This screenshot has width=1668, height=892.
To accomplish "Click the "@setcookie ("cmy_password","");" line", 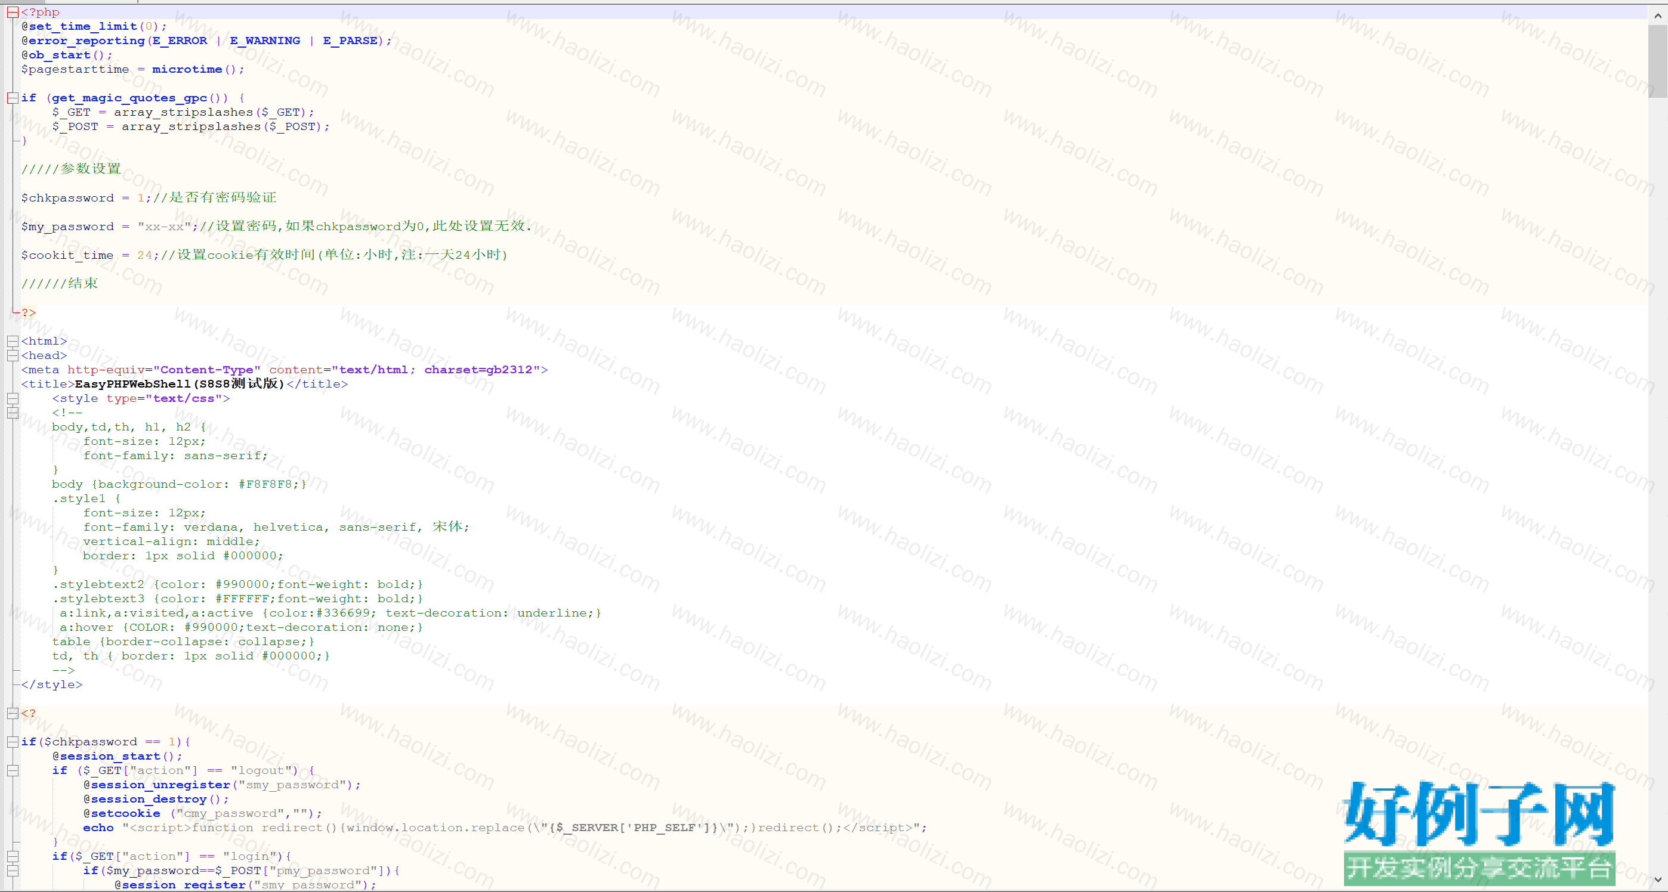I will (x=203, y=814).
